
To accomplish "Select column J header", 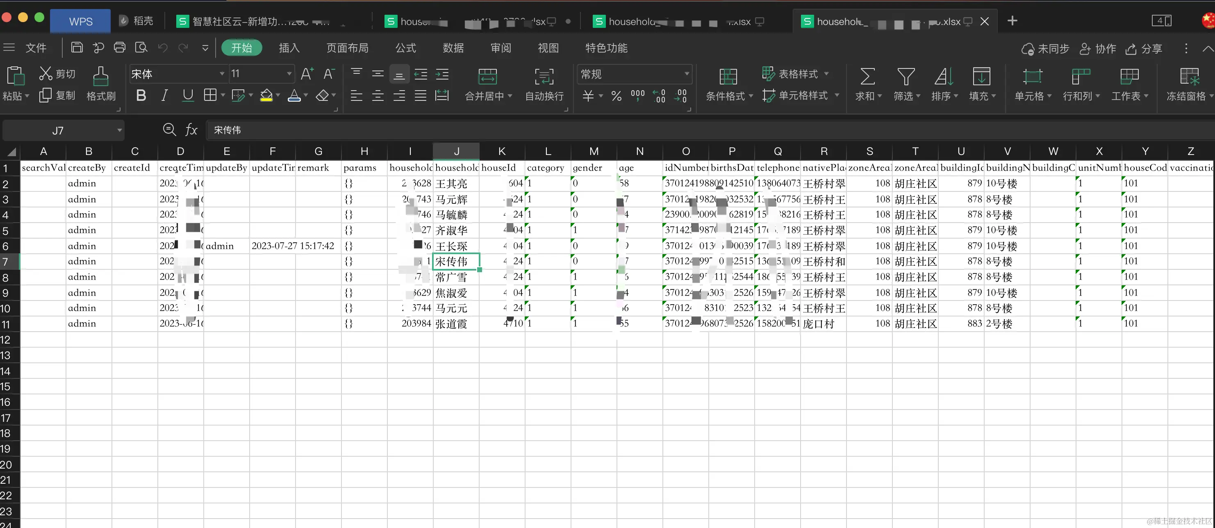I will click(x=456, y=151).
